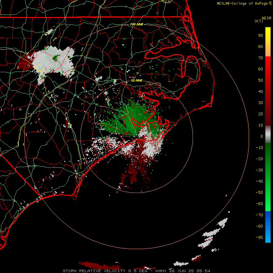273x273 pixels.
Task: Click the 90 value on velocity scale
Action: click(x=261, y=35)
